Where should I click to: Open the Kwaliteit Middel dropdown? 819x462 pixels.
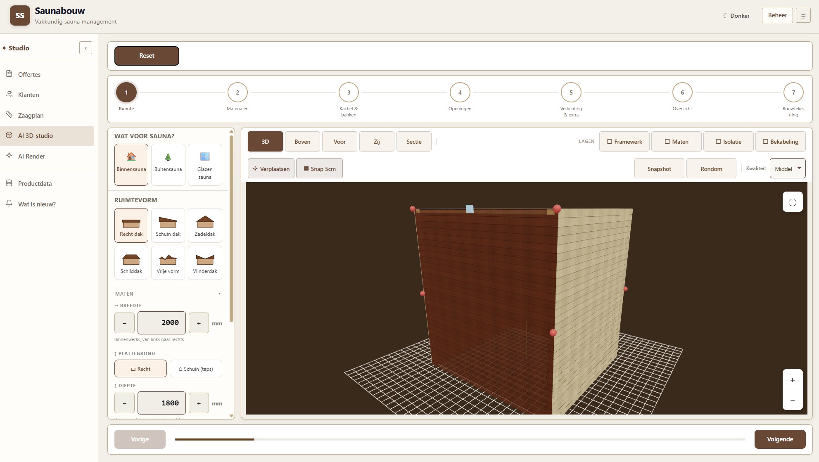tap(788, 168)
